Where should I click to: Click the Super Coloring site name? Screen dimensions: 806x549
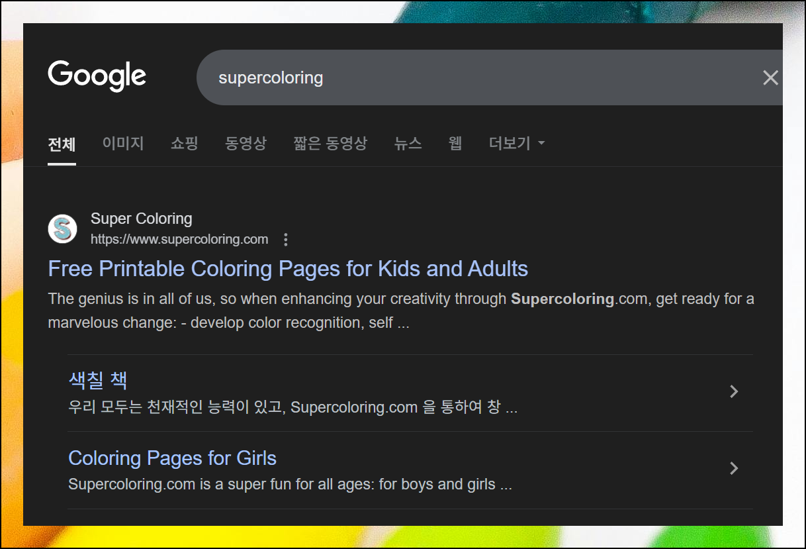point(142,219)
